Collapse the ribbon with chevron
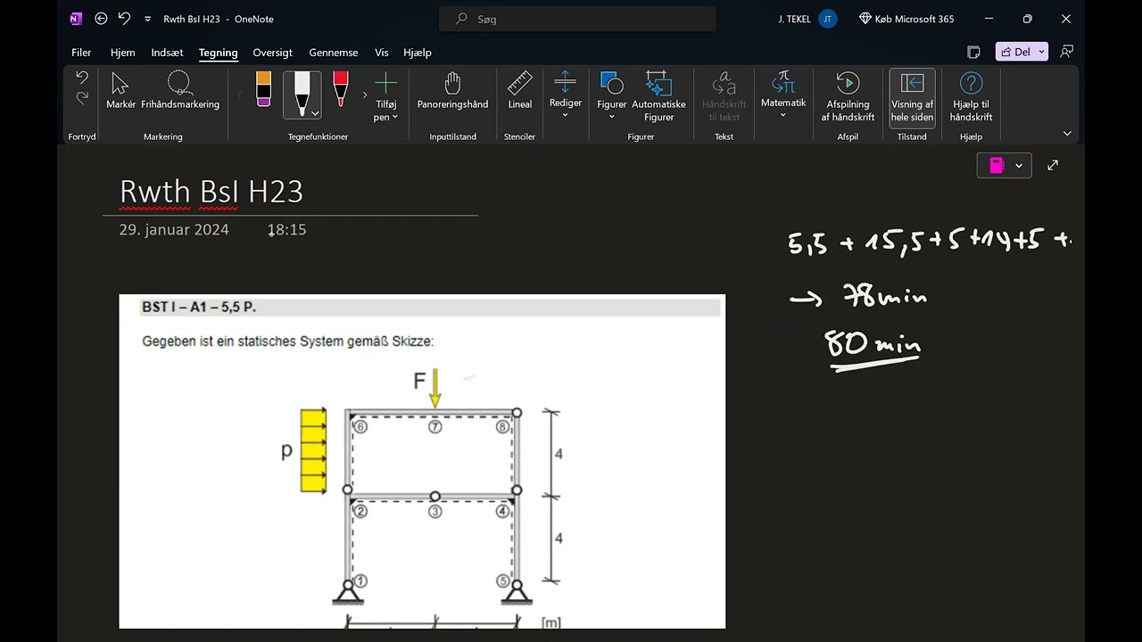The width and height of the screenshot is (1142, 642). (1067, 134)
